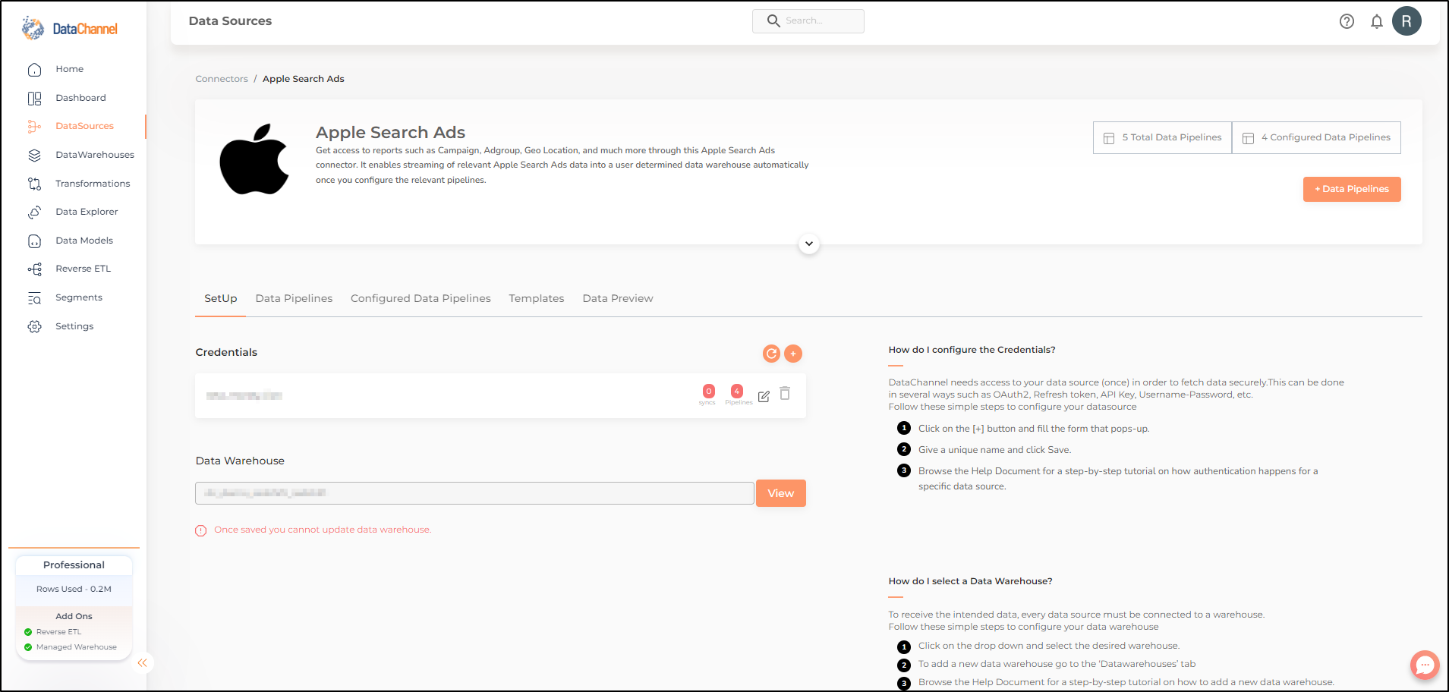Click into the top Search field
This screenshot has width=1449, height=692.
808,21
